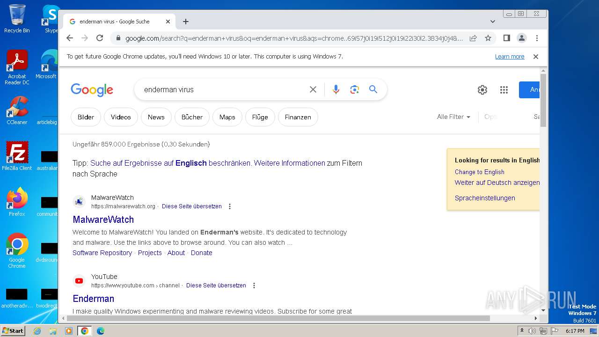Open Chrome side panel
Viewport: 599px width, 337px height.
pyautogui.click(x=506, y=38)
